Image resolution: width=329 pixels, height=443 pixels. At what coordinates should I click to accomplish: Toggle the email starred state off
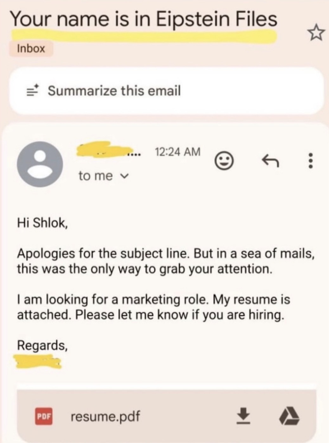[317, 33]
